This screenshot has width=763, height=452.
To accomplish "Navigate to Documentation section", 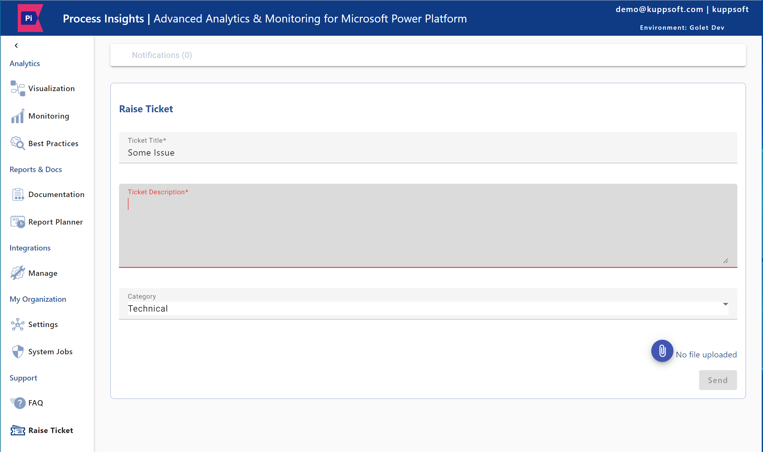I will [56, 195].
